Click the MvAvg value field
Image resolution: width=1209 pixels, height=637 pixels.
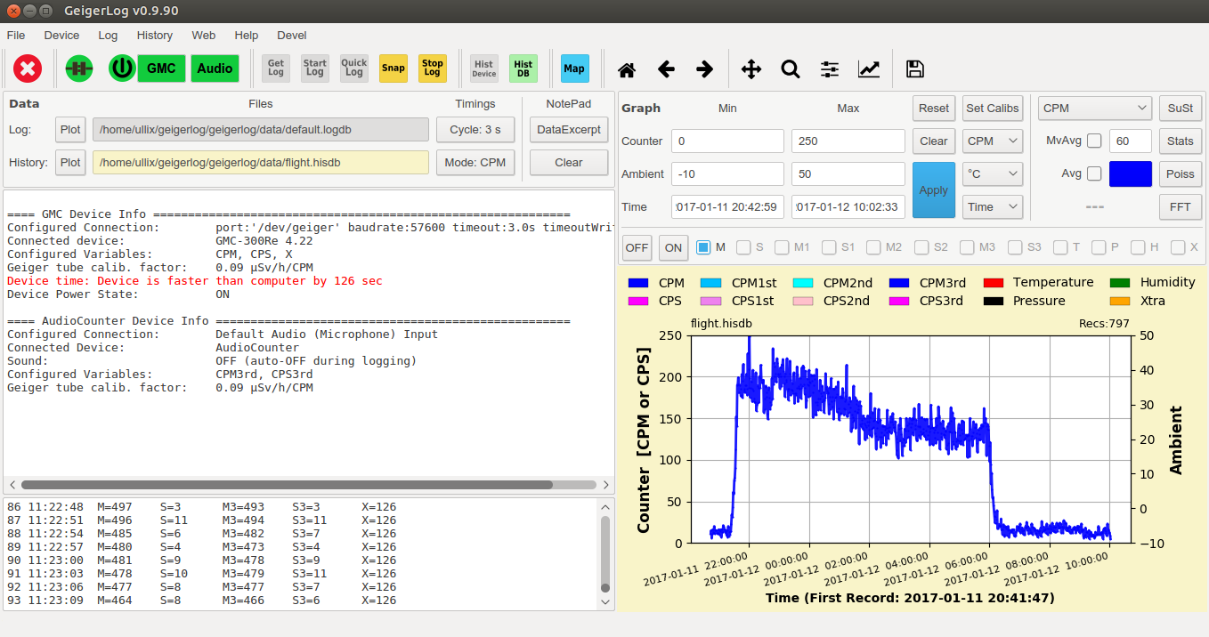(x=1131, y=141)
